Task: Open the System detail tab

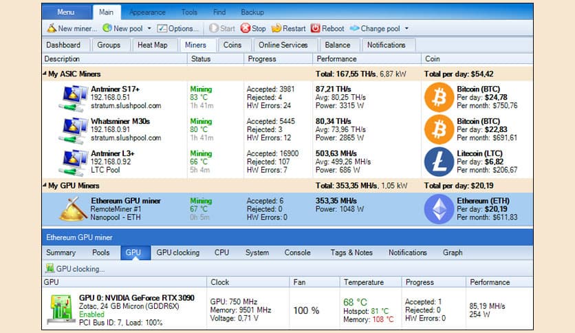Action: click(x=257, y=253)
